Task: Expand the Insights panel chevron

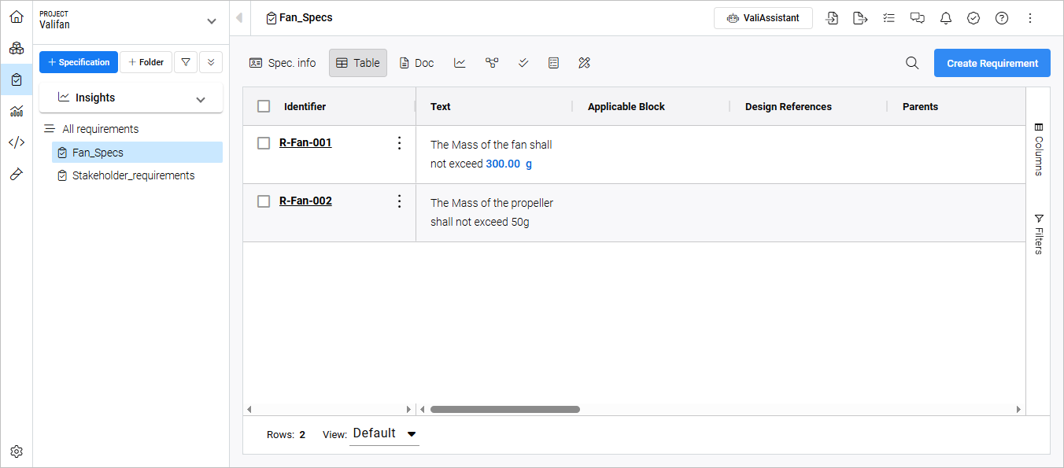Action: (x=201, y=99)
